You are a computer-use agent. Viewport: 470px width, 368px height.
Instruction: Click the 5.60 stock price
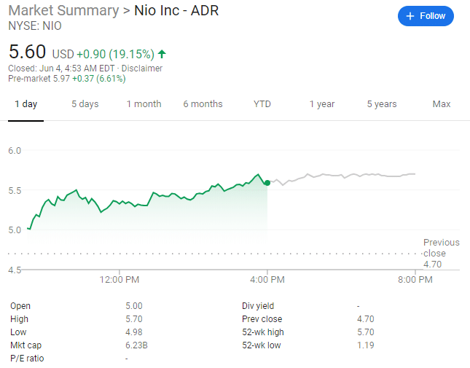(x=27, y=52)
